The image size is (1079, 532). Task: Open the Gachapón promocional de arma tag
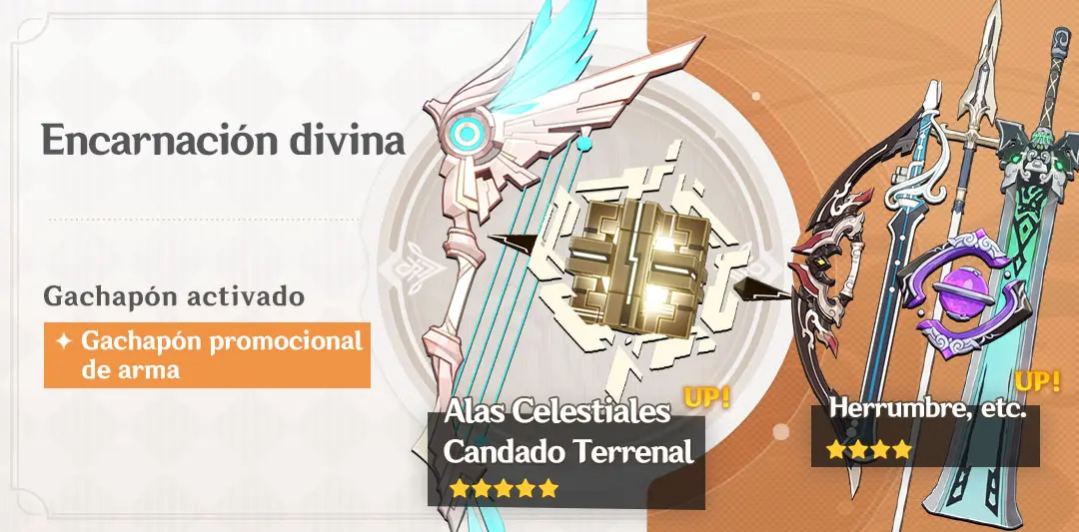click(x=207, y=355)
